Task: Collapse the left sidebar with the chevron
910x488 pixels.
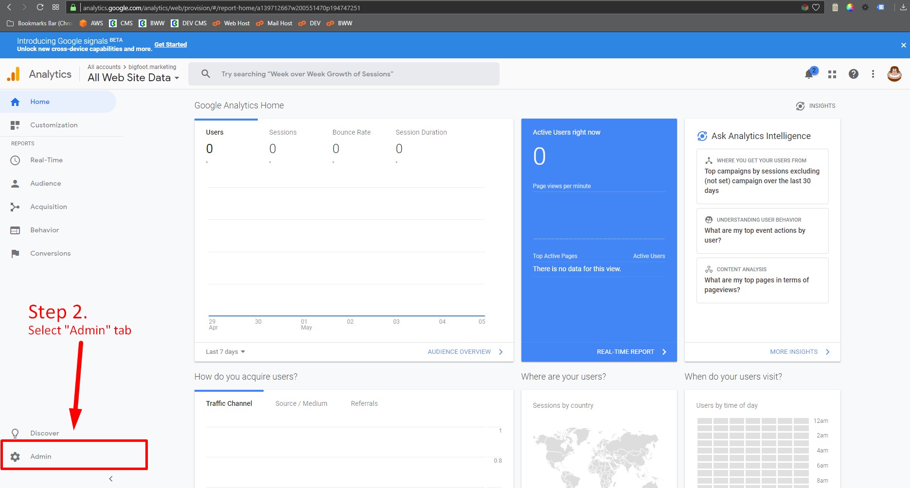Action: pyautogui.click(x=110, y=478)
